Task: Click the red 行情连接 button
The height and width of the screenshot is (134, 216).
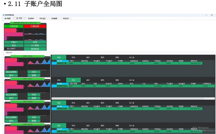Action: point(35,26)
